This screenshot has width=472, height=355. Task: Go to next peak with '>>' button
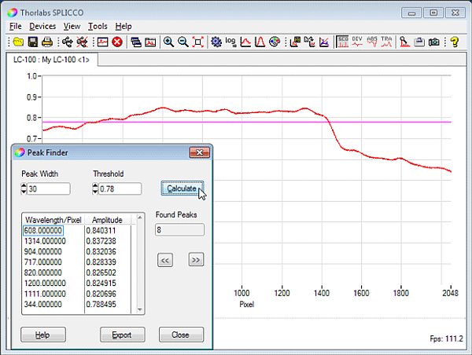(196, 259)
